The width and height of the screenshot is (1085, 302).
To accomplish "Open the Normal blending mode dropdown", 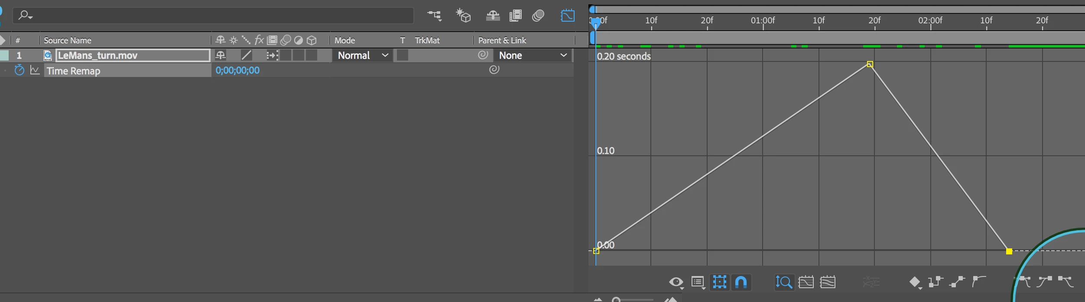I will 362,55.
